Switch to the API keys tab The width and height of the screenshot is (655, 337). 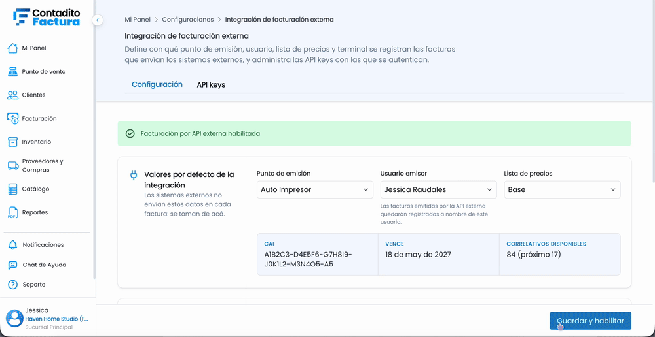(211, 85)
